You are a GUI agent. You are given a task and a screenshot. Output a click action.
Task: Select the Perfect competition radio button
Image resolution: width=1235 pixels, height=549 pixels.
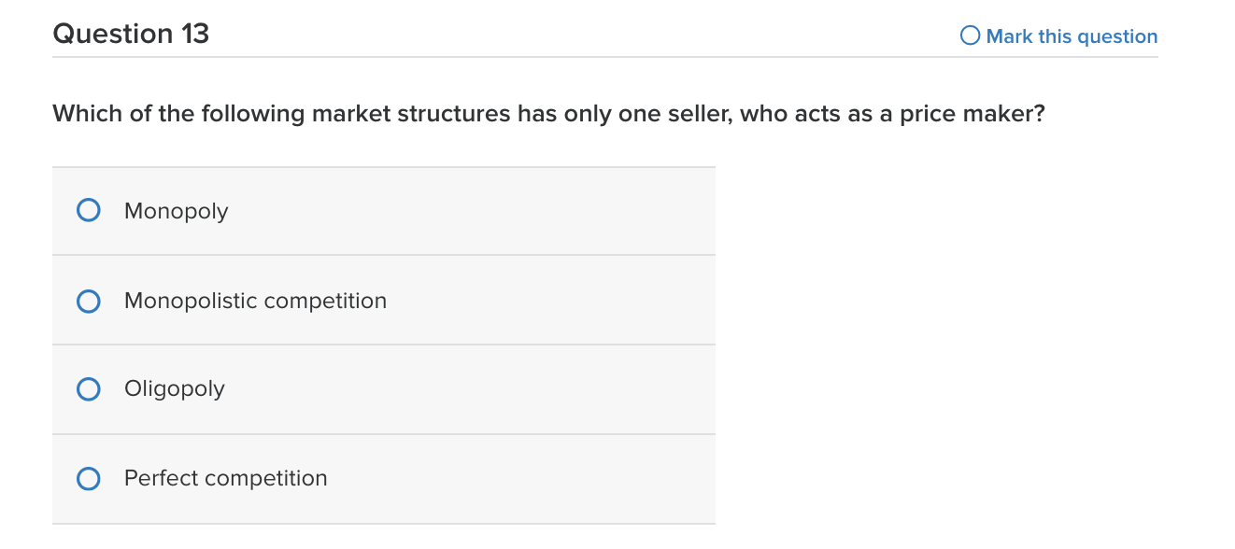pyautogui.click(x=88, y=478)
